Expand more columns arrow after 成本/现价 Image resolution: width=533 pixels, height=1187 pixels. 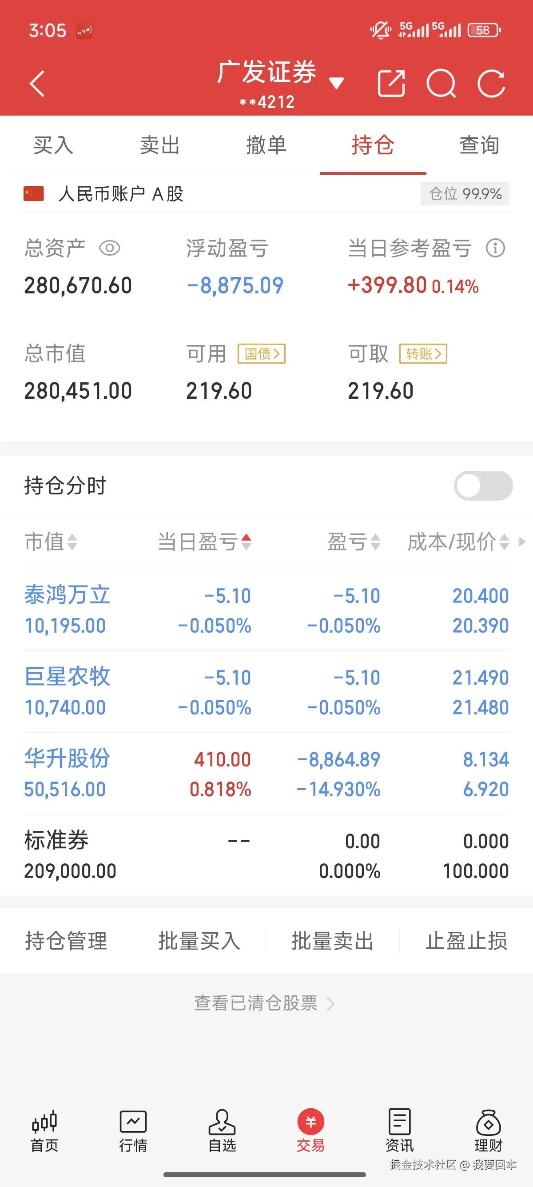click(x=522, y=541)
